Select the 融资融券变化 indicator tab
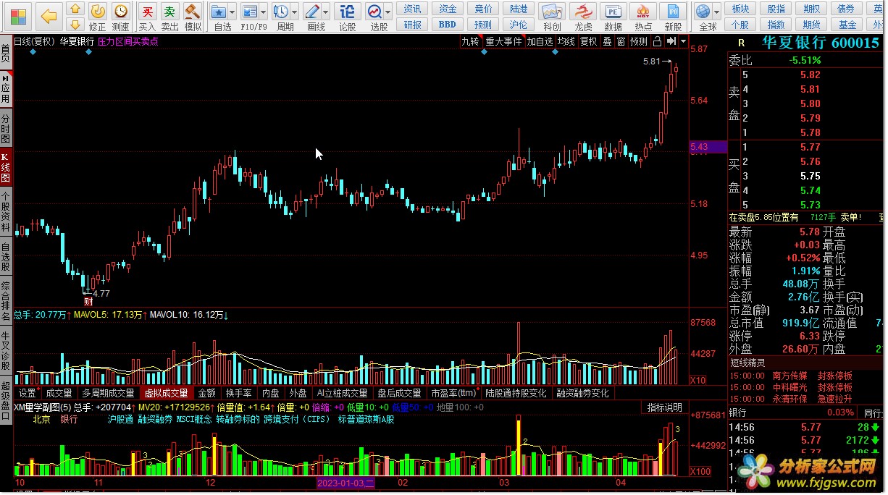Screen dimensions: 888x495 click(582, 393)
